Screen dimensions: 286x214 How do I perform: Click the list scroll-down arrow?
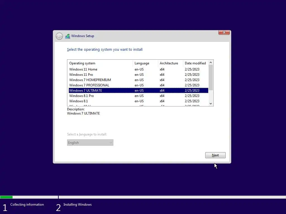tap(211, 104)
